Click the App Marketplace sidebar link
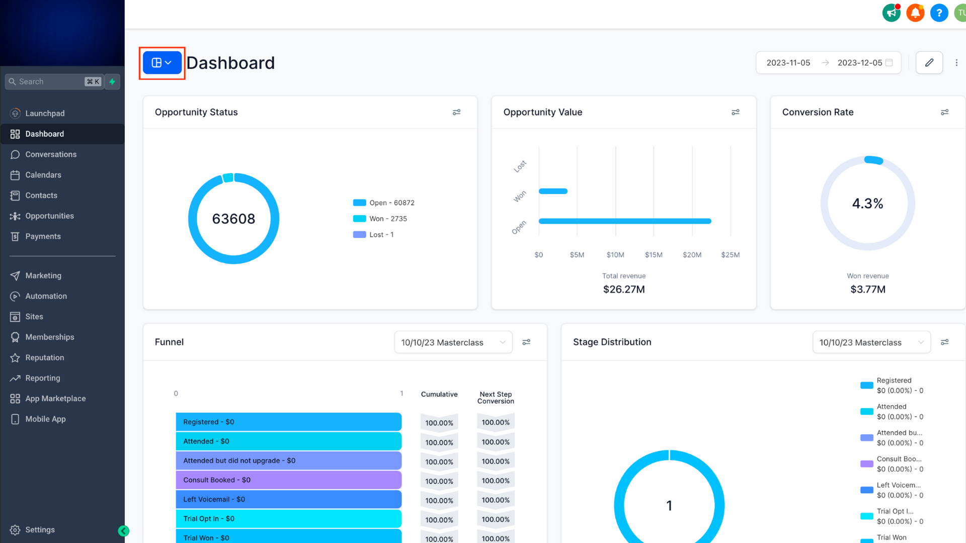The height and width of the screenshot is (543, 966). (x=55, y=399)
